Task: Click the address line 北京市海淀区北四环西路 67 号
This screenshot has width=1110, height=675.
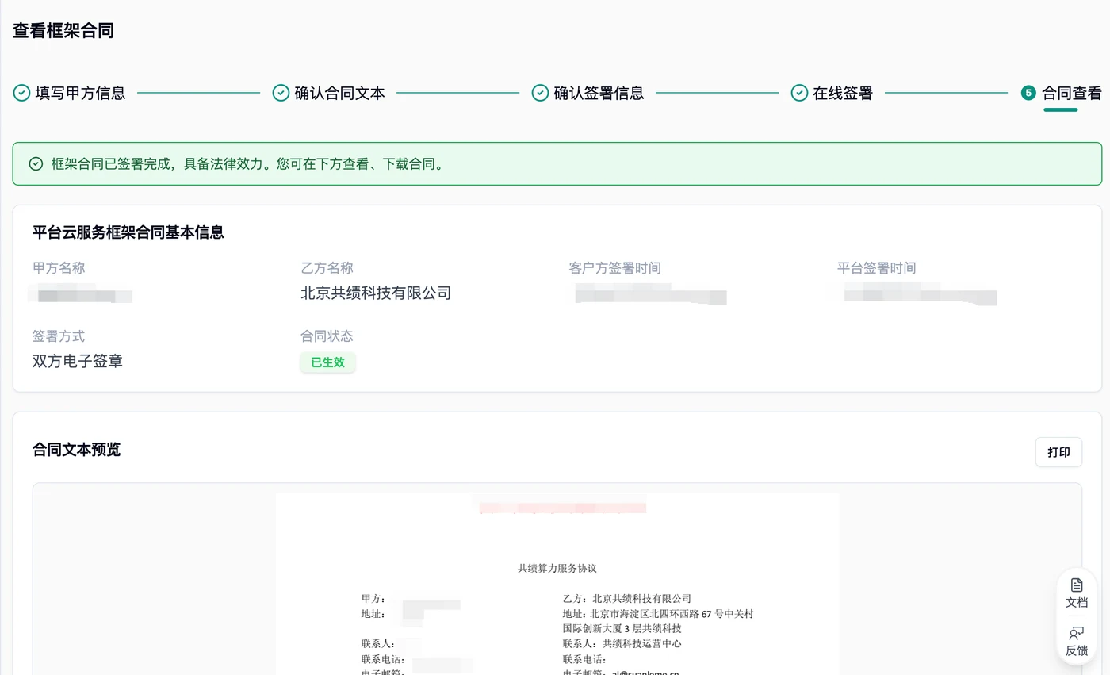Action: click(658, 613)
